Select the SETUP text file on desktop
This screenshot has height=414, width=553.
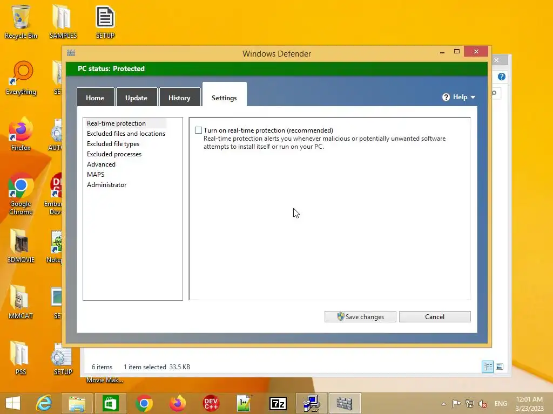tap(105, 22)
